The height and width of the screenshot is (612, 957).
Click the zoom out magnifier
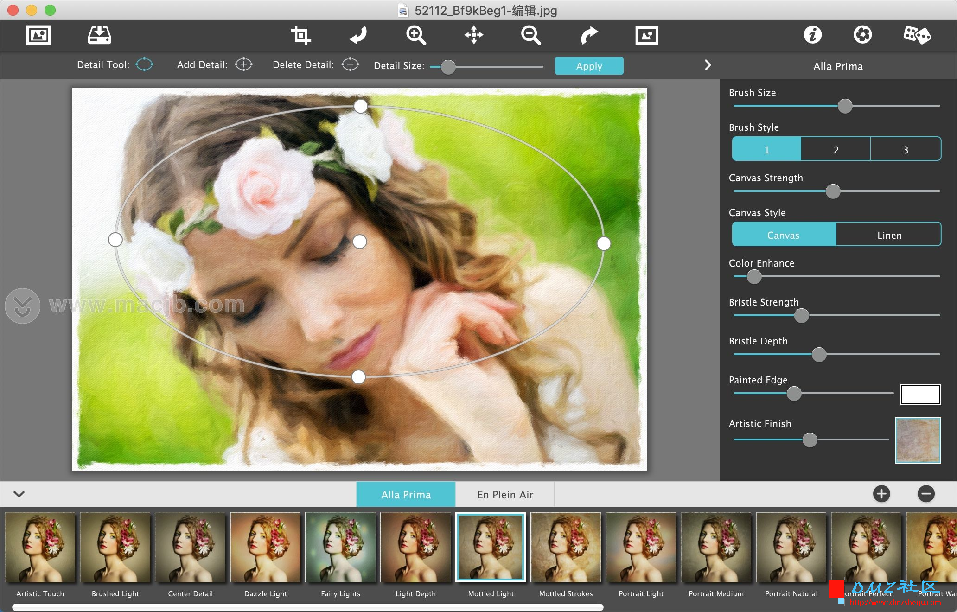tap(531, 35)
